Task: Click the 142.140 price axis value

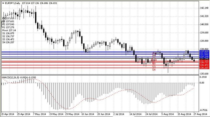Action: pos(204,8)
